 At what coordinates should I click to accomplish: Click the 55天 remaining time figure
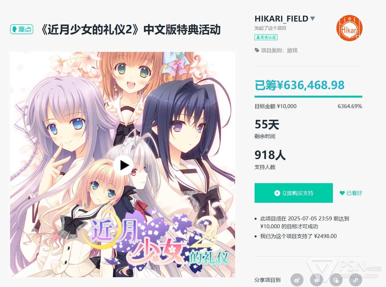267,124
